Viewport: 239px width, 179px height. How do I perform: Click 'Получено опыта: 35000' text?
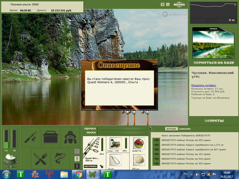click(24, 4)
